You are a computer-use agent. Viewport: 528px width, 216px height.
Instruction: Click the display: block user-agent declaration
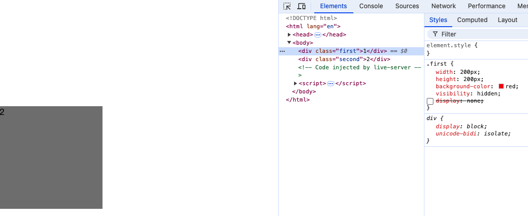462,126
